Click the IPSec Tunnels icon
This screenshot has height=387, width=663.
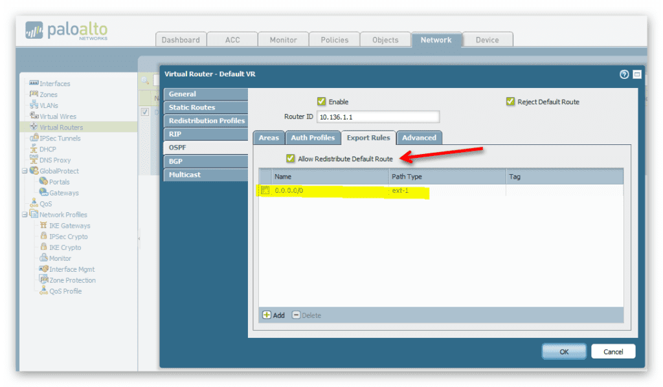[34, 137]
